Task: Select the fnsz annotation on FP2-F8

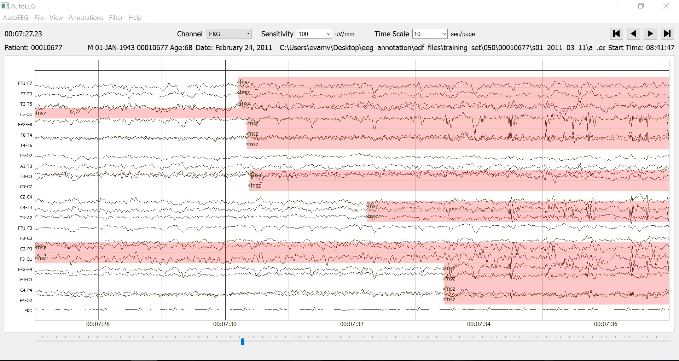Action: pyautogui.click(x=252, y=123)
